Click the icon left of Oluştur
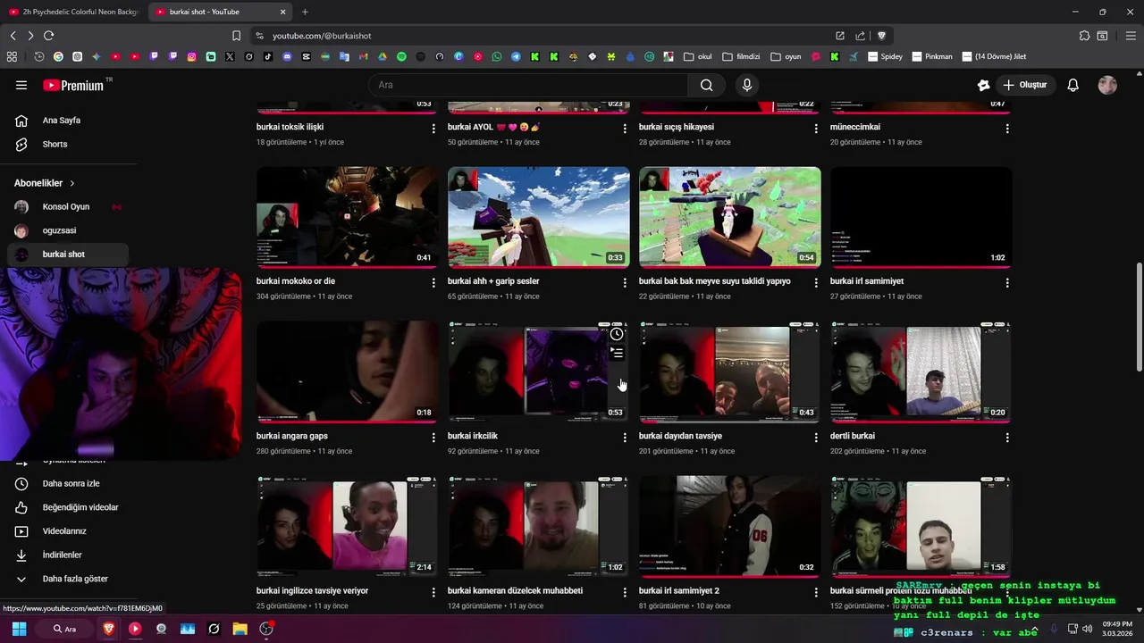 [983, 85]
